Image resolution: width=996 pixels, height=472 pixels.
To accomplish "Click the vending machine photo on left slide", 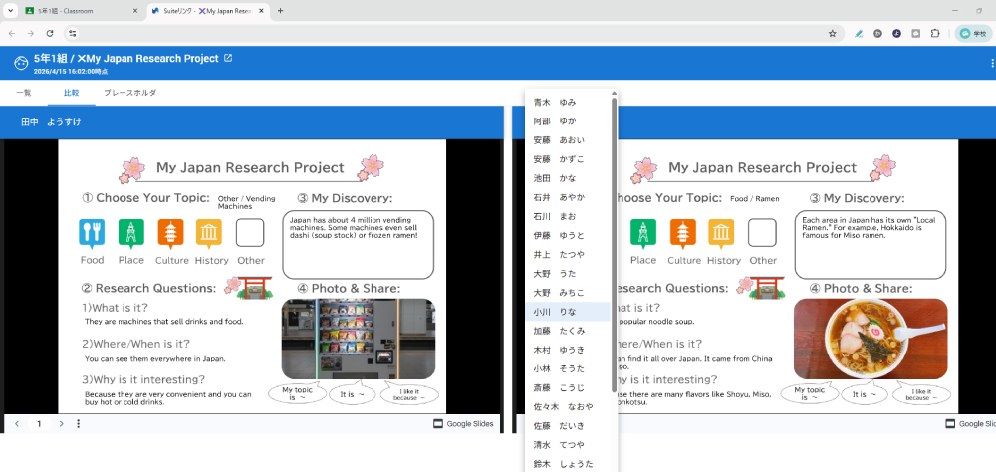I will click(x=358, y=339).
